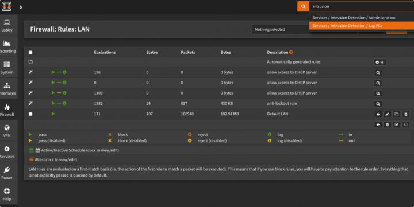Click the Evaluations column header
This screenshot has width=414, height=207.
[105, 52]
